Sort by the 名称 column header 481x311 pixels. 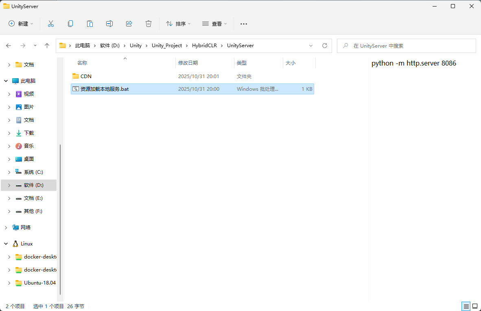(x=123, y=63)
